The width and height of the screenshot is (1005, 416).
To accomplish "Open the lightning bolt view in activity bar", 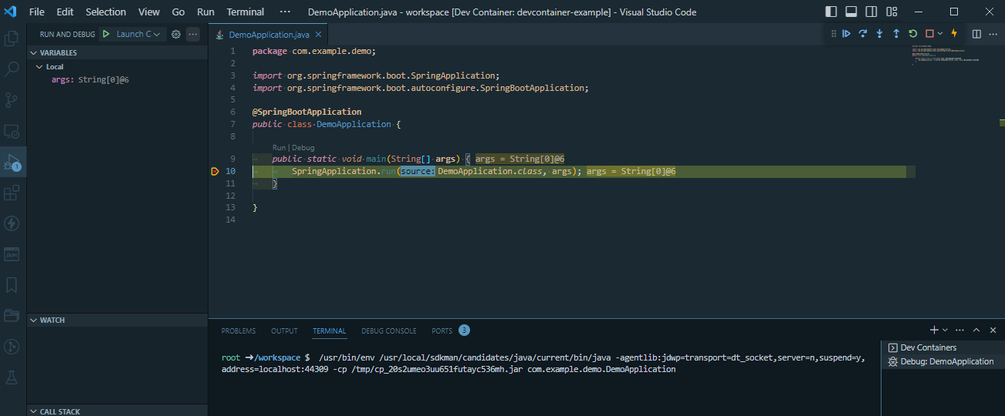I will (12, 223).
